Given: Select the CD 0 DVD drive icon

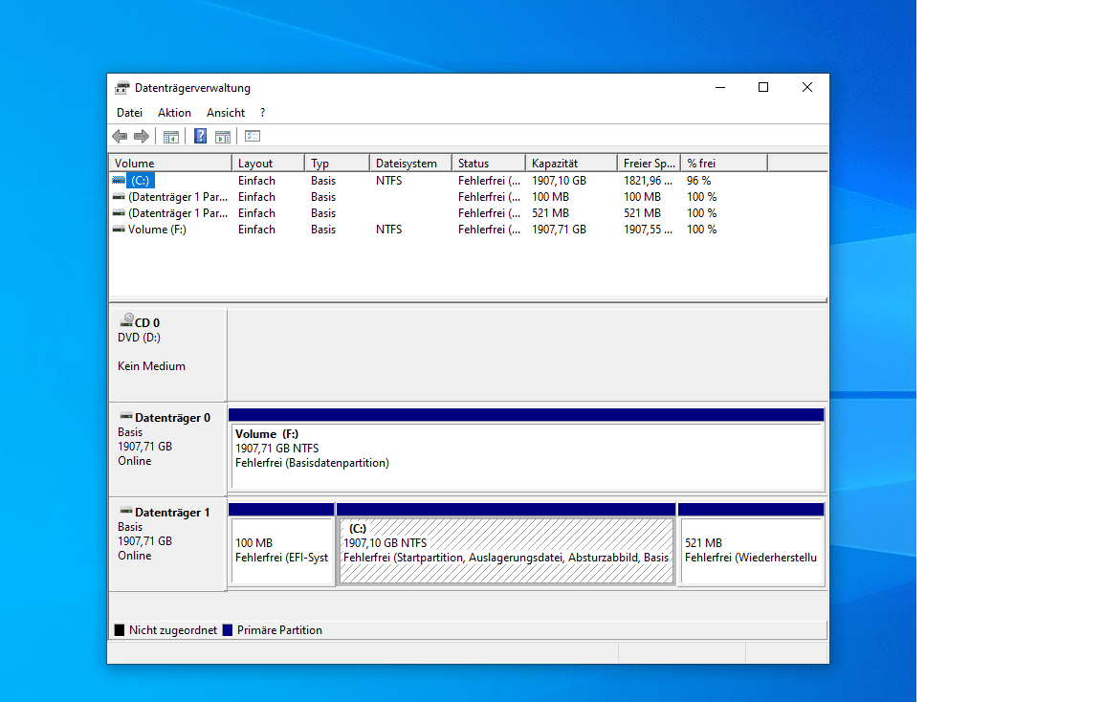Looking at the screenshot, I should point(126,322).
